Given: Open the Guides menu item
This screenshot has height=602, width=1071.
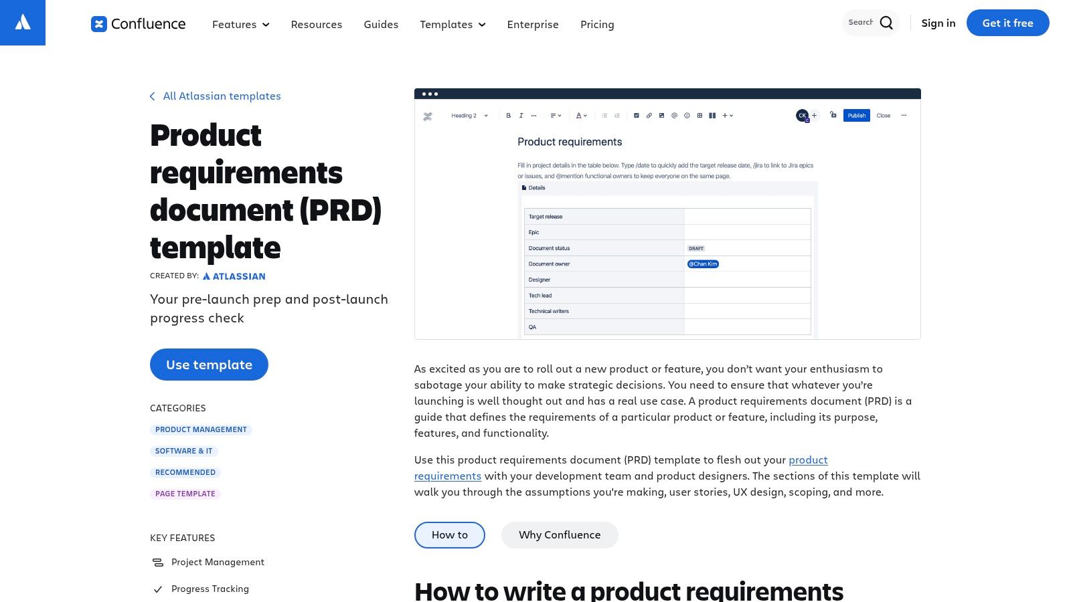Looking at the screenshot, I should [381, 24].
